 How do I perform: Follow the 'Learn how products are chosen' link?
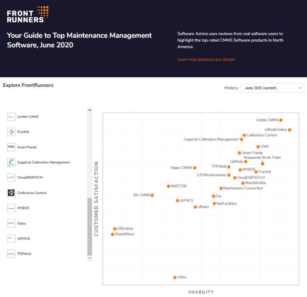(x=206, y=59)
